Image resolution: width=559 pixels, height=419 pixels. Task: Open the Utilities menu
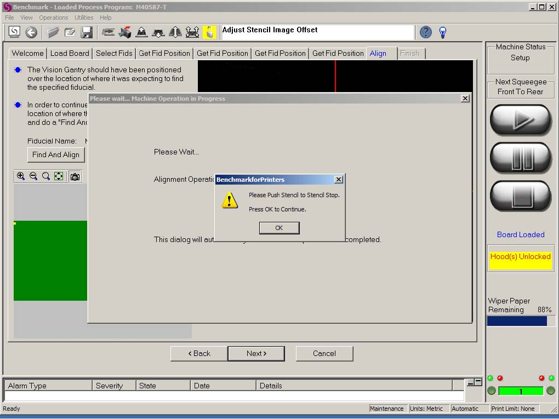pyautogui.click(x=84, y=18)
